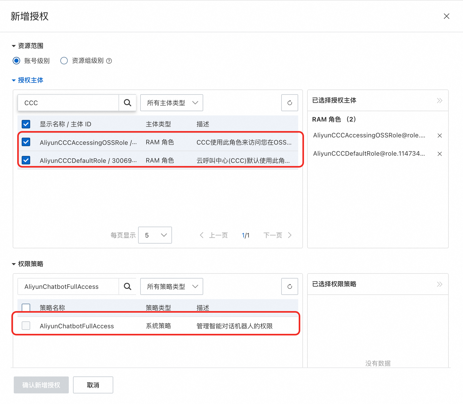The width and height of the screenshot is (463, 404).
Task: Click the 上一页 pagination link
Action: click(x=219, y=235)
